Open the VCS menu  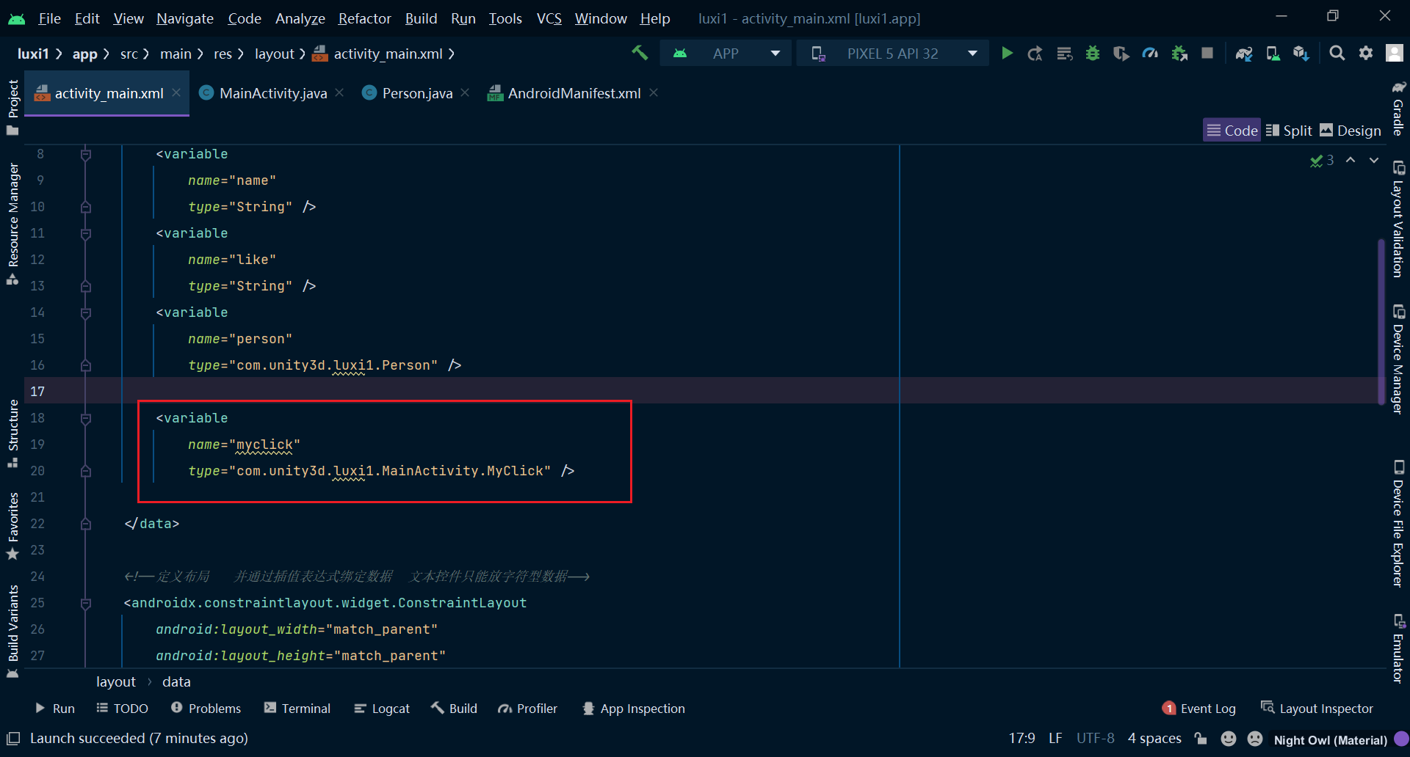[x=549, y=18]
